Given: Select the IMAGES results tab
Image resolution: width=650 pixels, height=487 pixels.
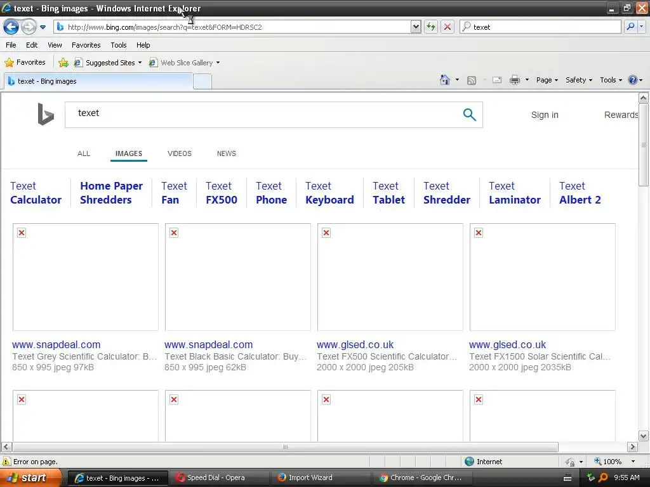Looking at the screenshot, I should point(128,153).
